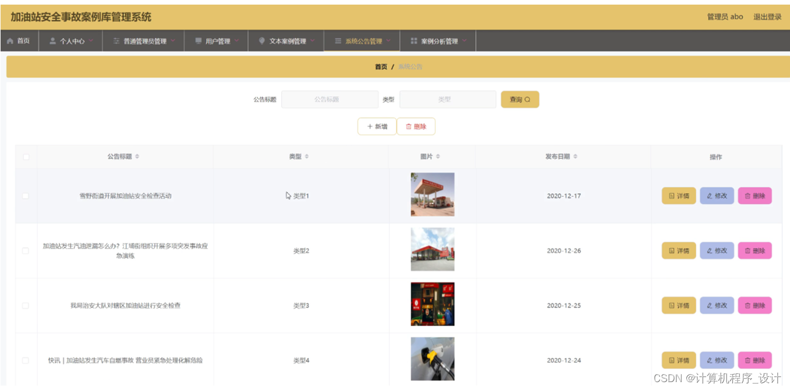
Task: Sort by 公告标题 column arrows
Action: (137, 157)
